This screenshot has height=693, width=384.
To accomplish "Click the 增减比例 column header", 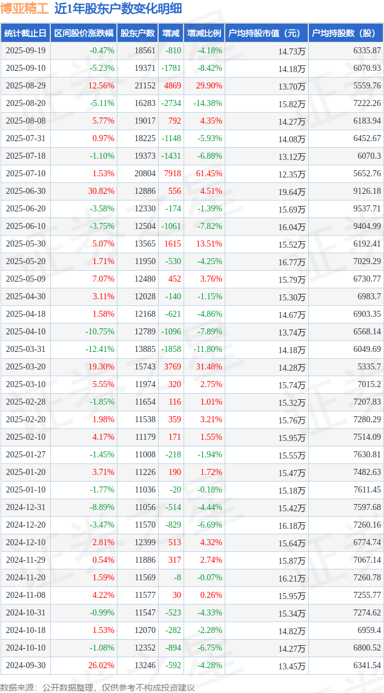I will coord(204,33).
